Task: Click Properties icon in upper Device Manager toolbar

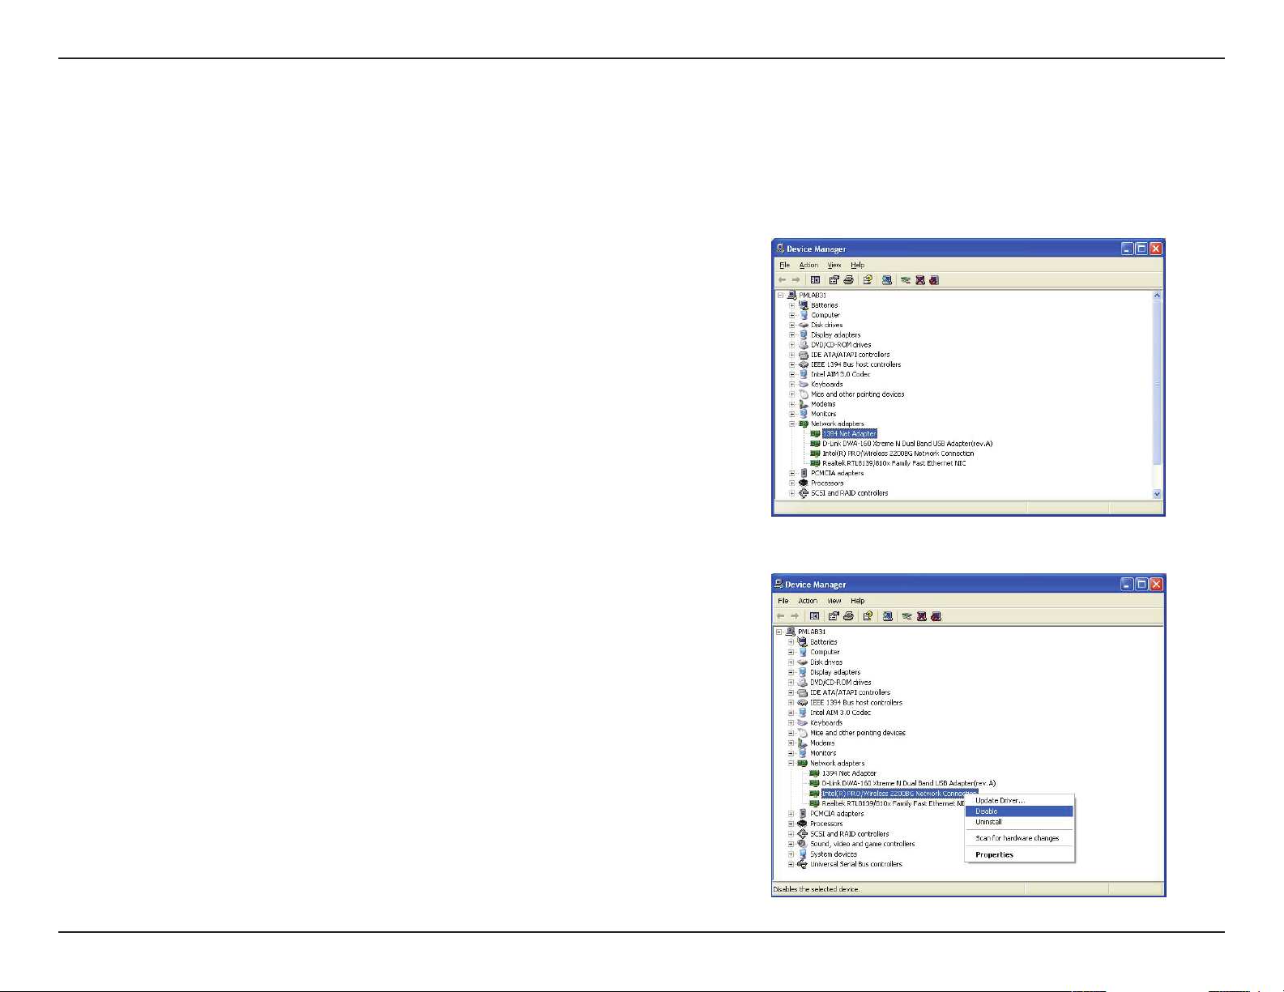Action: tap(834, 280)
